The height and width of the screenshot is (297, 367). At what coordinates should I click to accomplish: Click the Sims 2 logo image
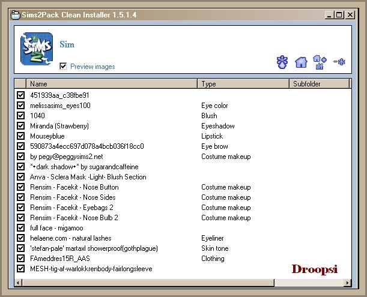point(37,49)
